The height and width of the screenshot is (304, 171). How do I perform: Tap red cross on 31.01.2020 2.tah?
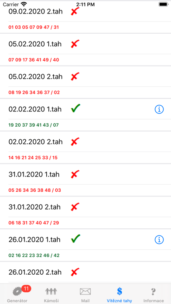(75, 207)
